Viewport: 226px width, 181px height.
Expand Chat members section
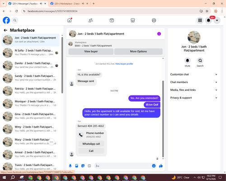[194, 82]
